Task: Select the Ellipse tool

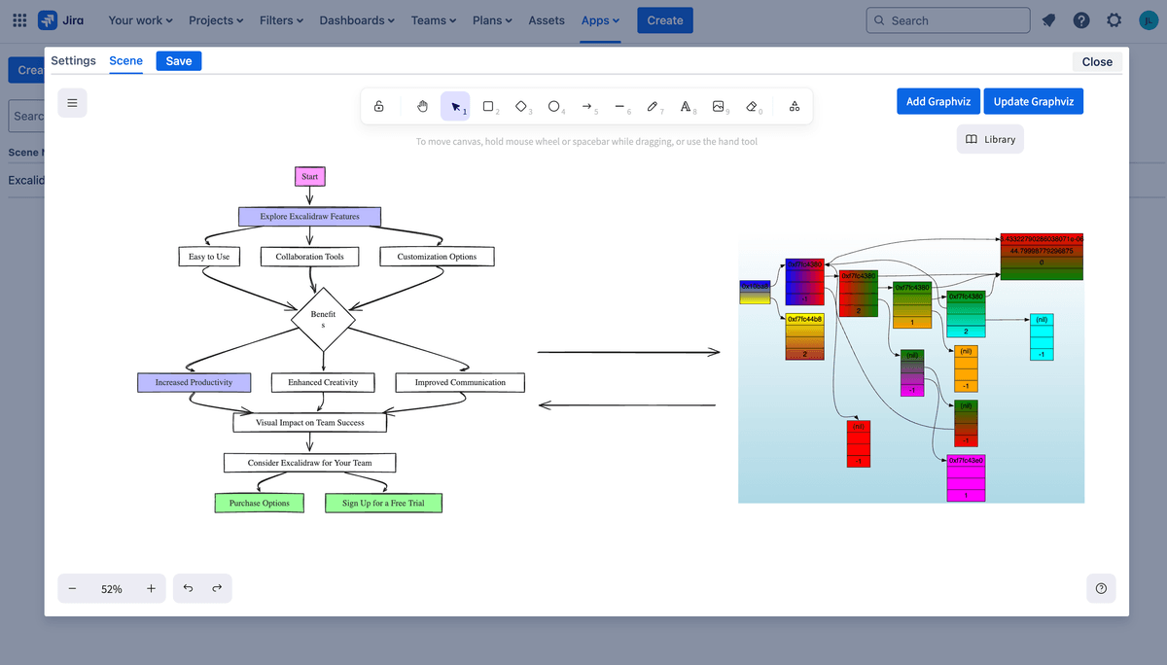Action: 554,106
